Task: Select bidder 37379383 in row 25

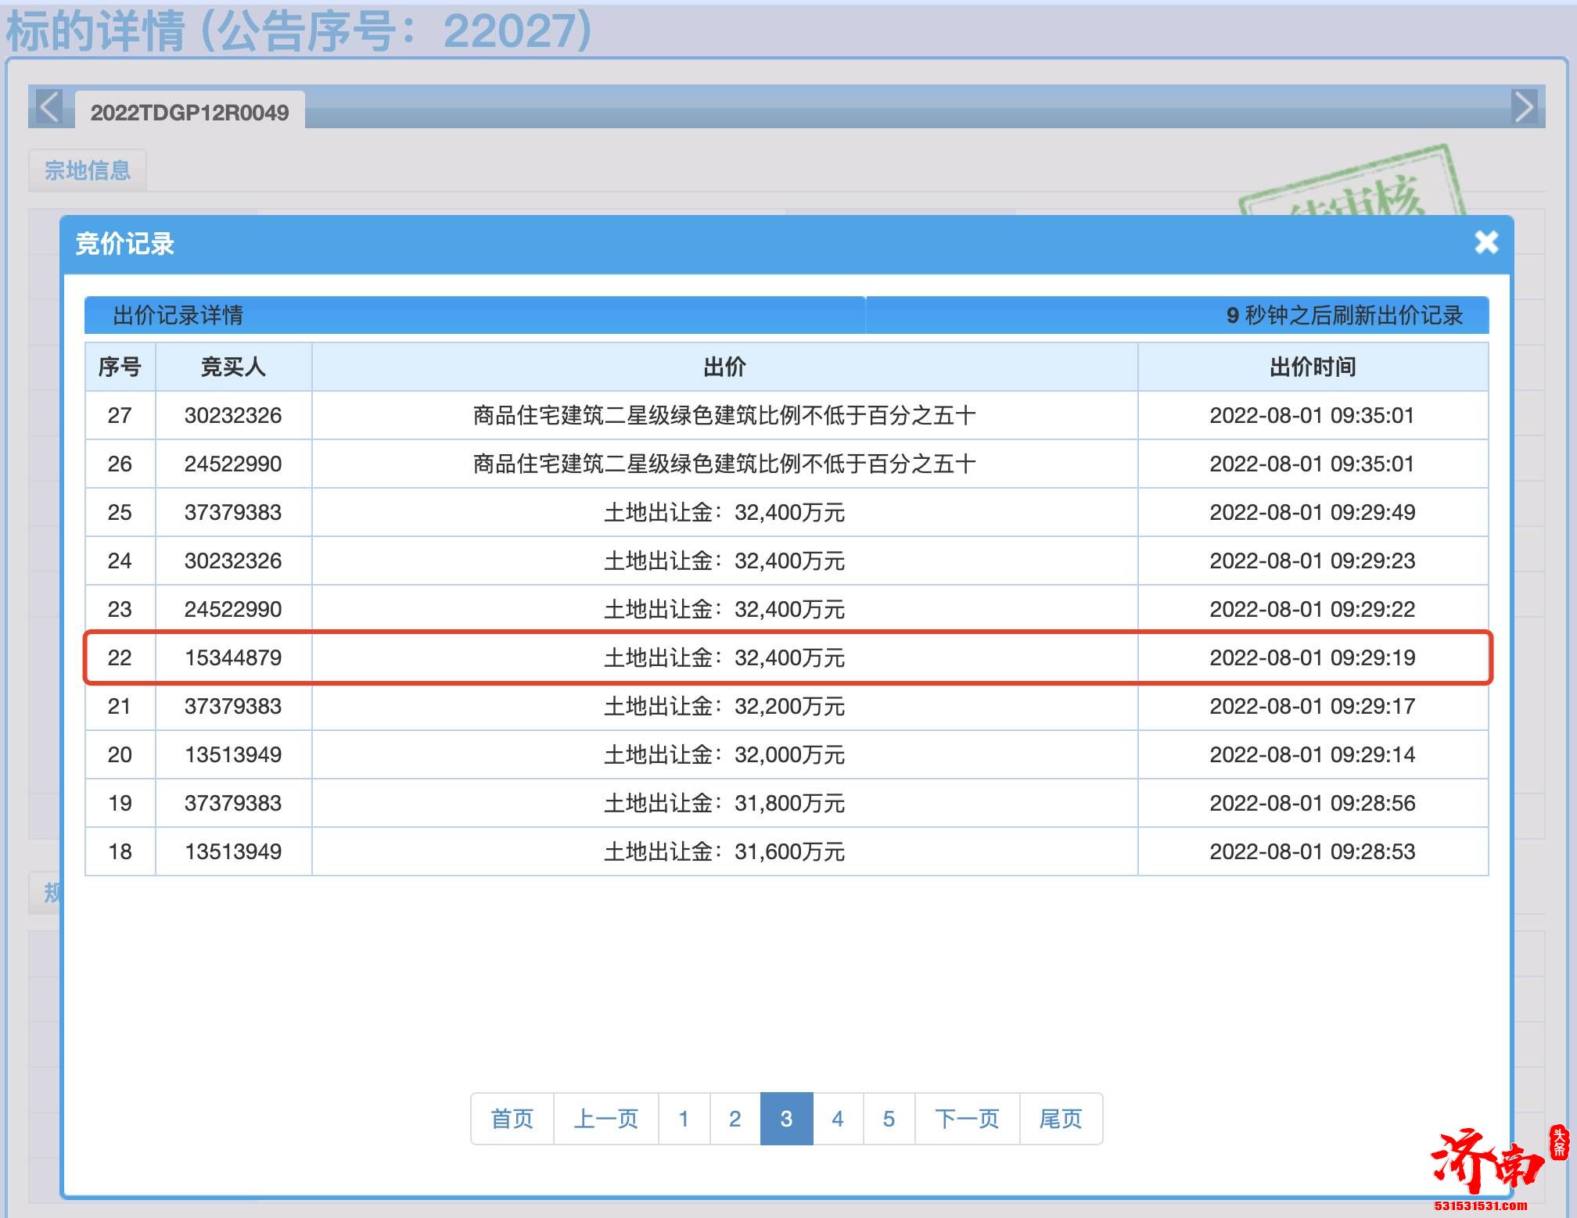Action: tap(233, 512)
